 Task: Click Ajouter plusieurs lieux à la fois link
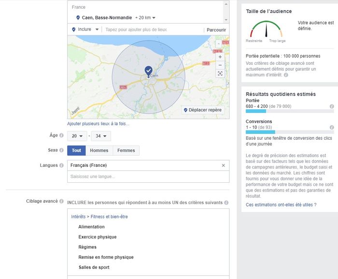coord(98,124)
